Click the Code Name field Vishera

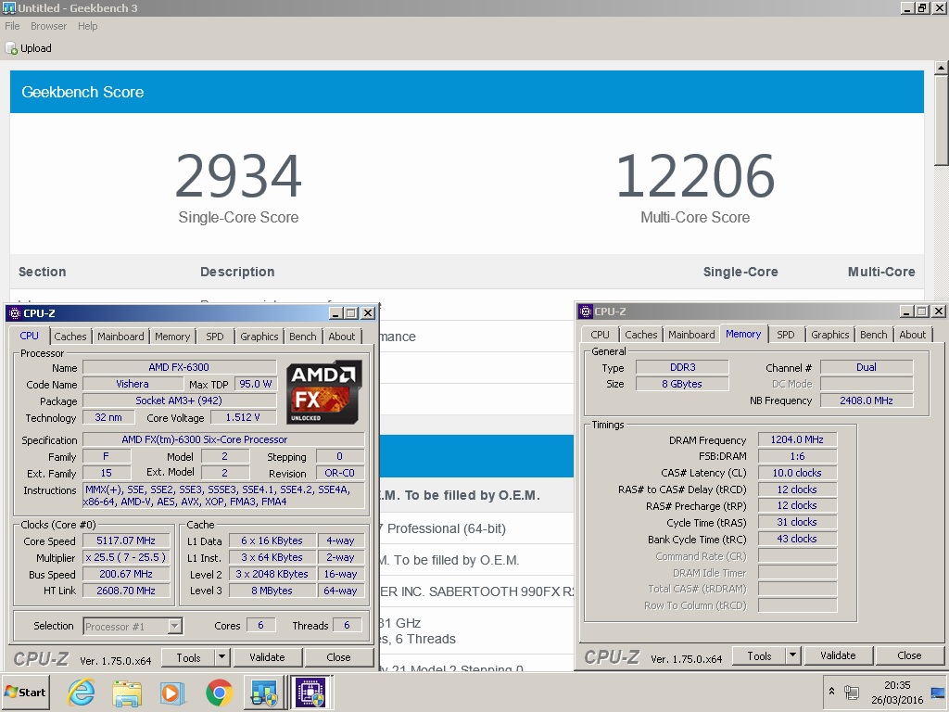133,384
